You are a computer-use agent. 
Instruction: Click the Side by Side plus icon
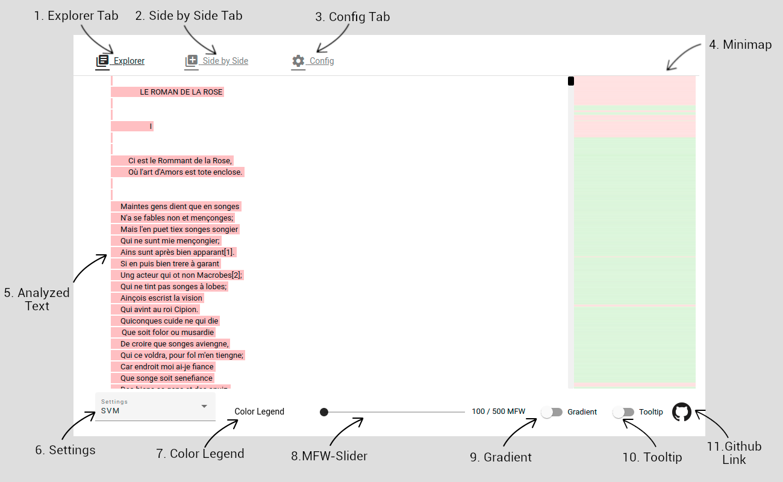192,61
